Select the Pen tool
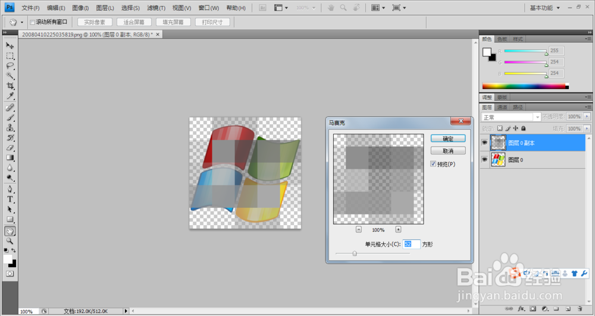The image size is (595, 316). click(10, 189)
